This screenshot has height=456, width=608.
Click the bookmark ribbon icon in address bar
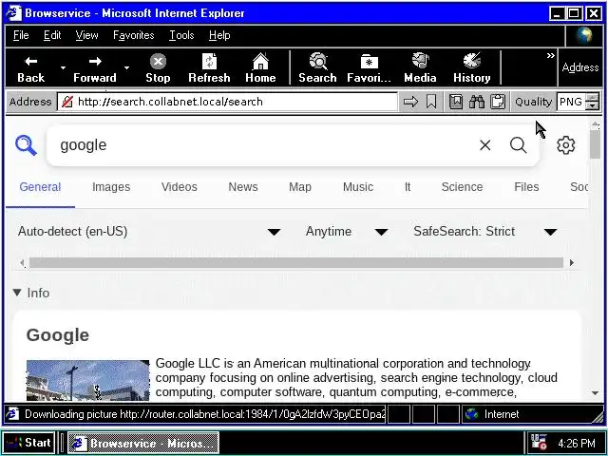(x=431, y=102)
